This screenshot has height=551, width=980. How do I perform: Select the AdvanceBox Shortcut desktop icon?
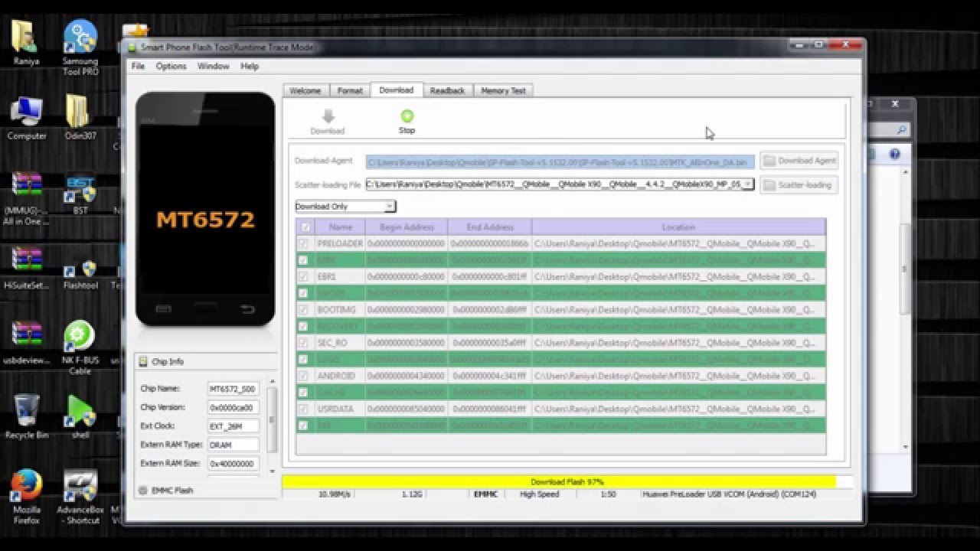[80, 497]
